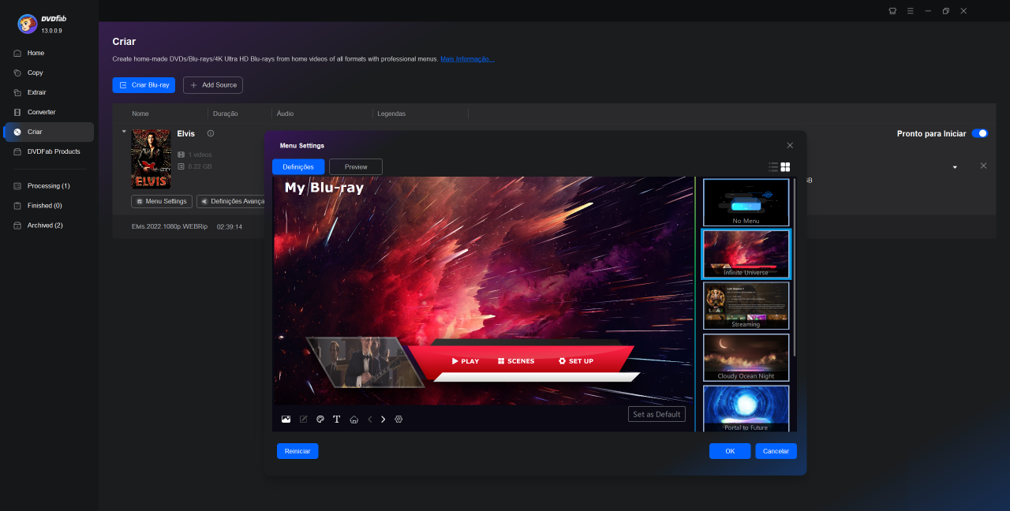Close the Menu Settings dialog

(x=790, y=145)
